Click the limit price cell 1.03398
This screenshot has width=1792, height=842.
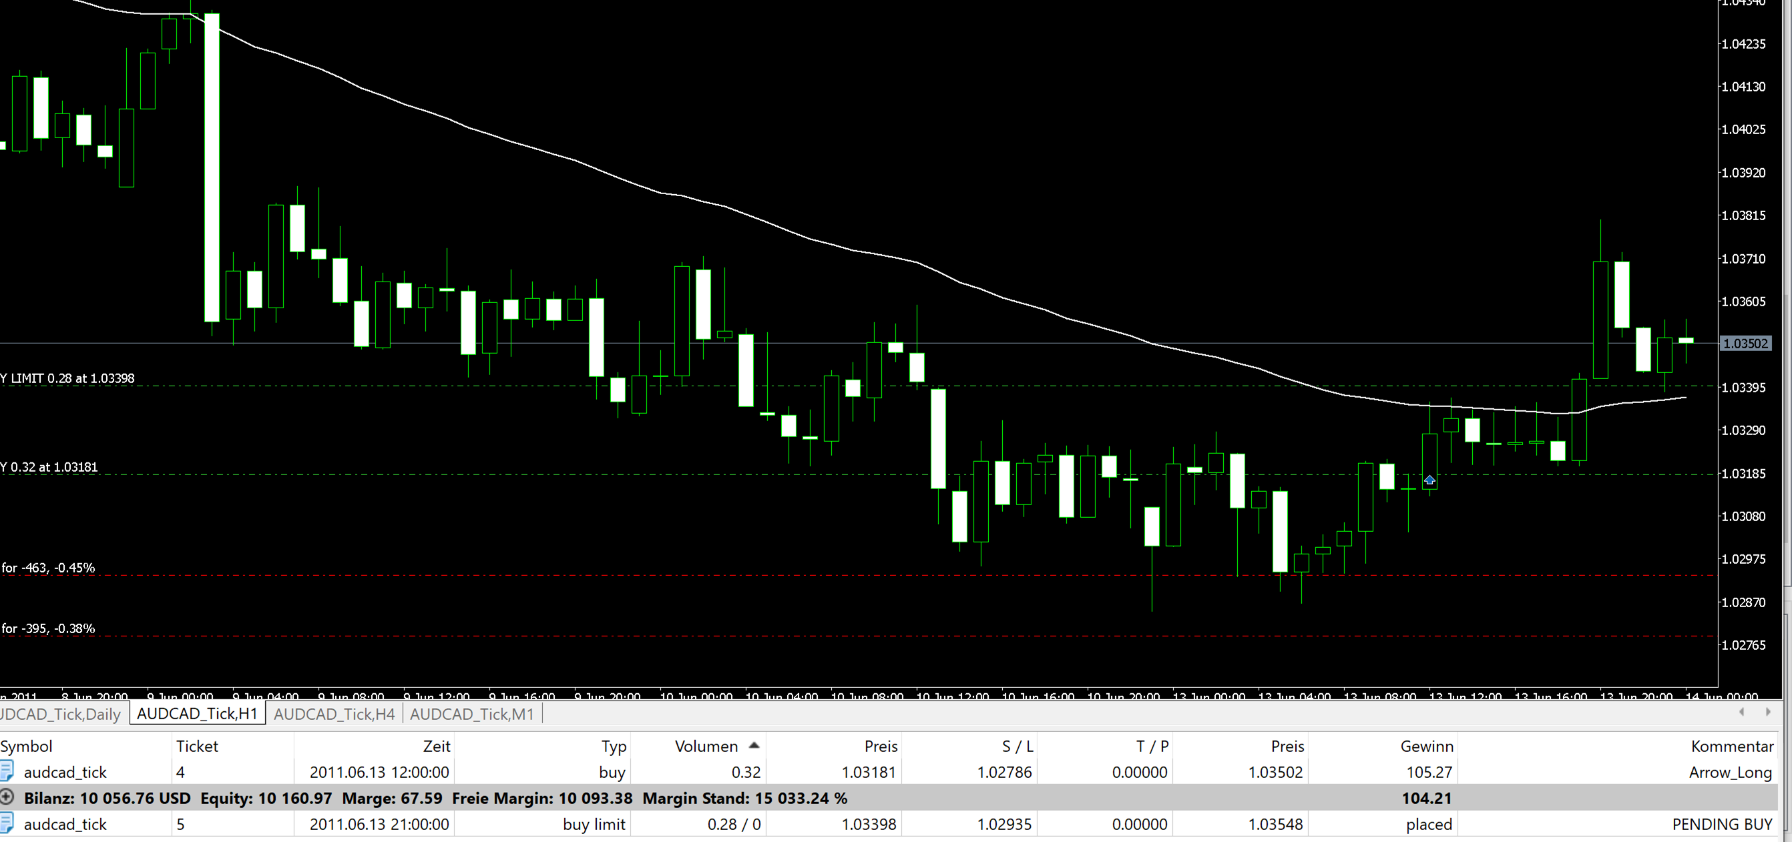pos(869,824)
